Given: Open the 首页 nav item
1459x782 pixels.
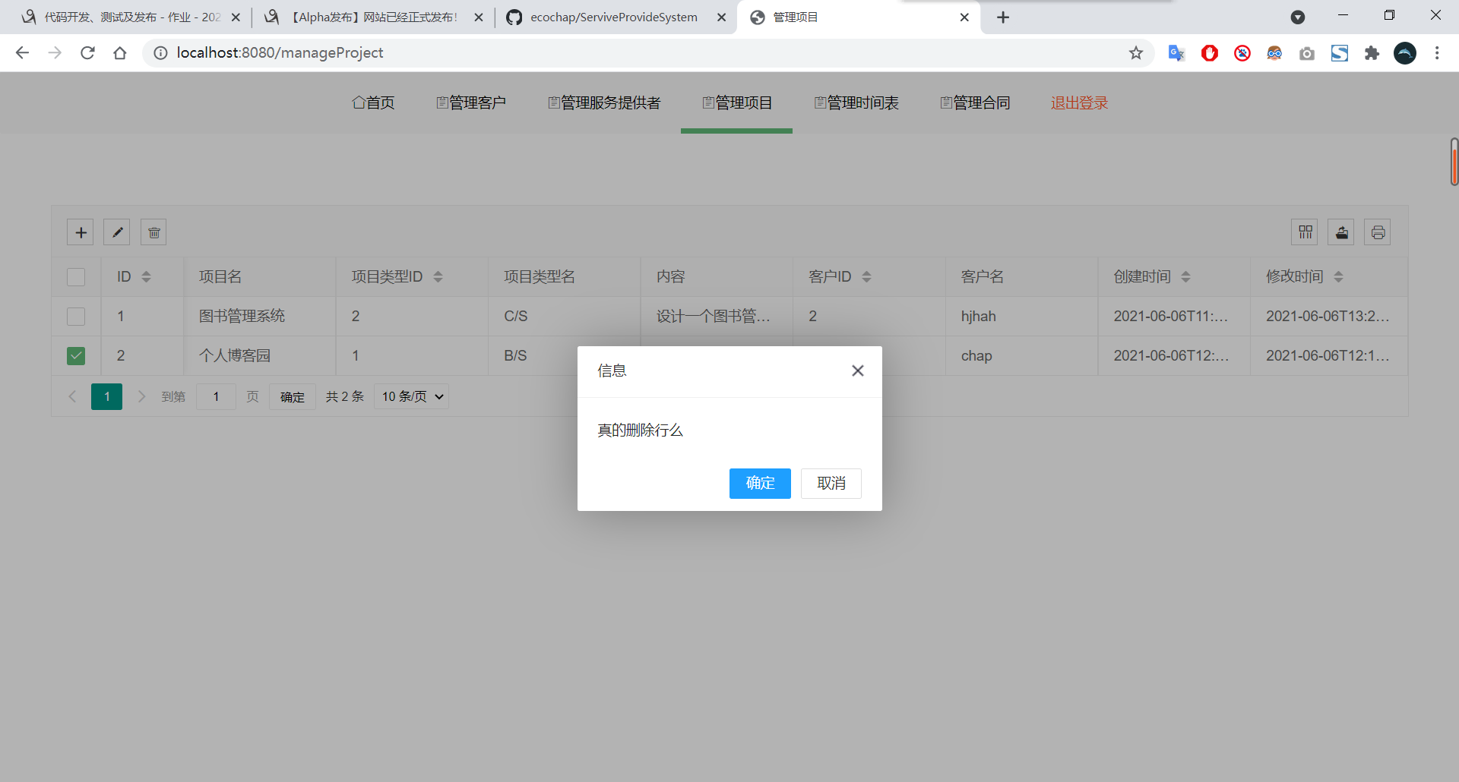Looking at the screenshot, I should click(373, 102).
